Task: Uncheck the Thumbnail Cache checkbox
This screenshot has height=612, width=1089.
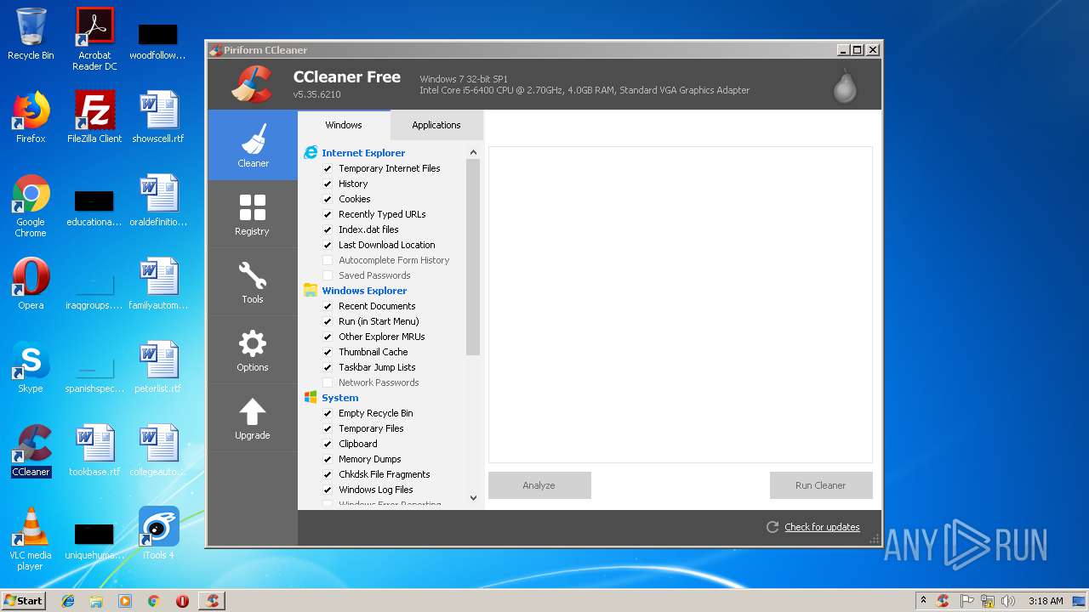Action: pyautogui.click(x=328, y=352)
